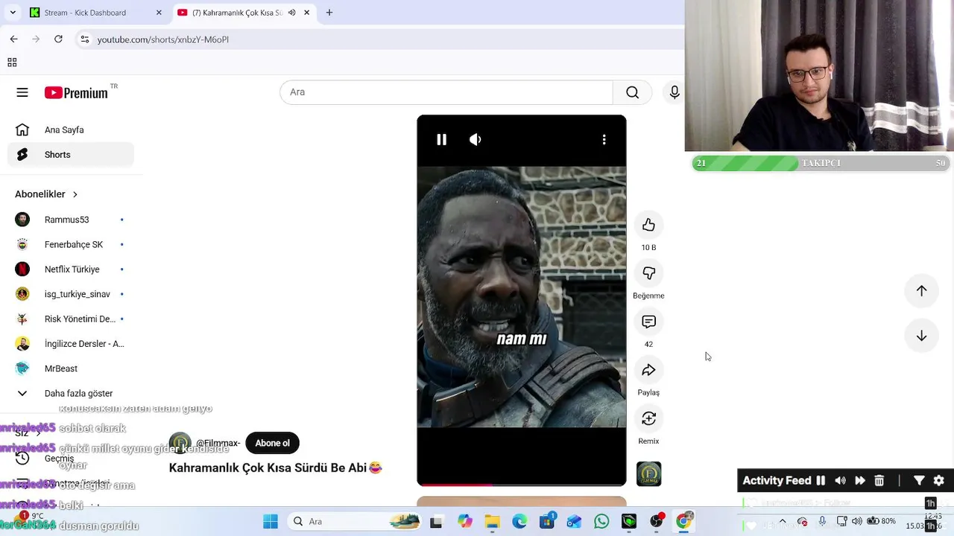The height and width of the screenshot is (536, 954).
Task: Open OBS Studio from the taskbar
Action: 656,521
